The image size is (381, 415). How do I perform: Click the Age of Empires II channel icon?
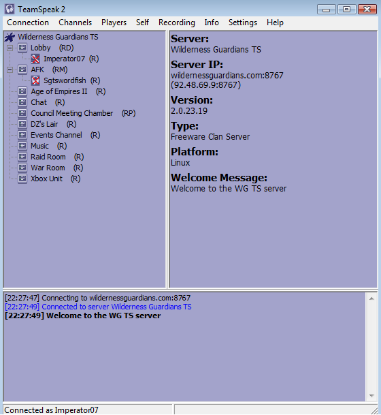[x=22, y=91]
